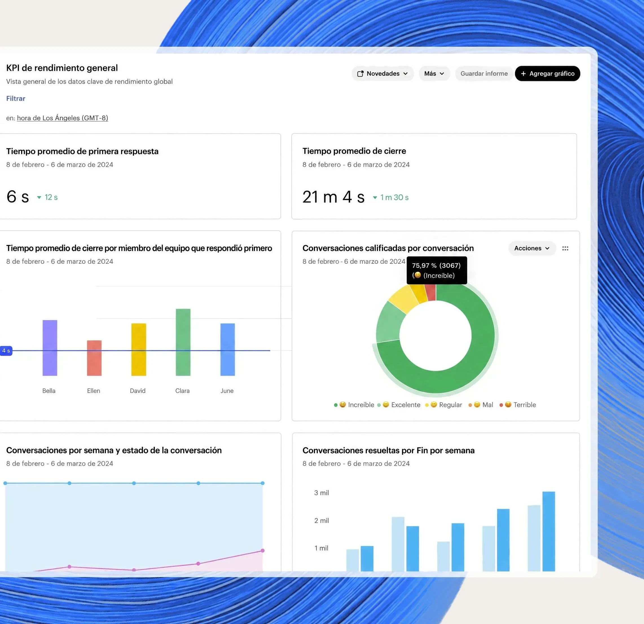Expand the Más menu
644x624 pixels.
coord(434,74)
